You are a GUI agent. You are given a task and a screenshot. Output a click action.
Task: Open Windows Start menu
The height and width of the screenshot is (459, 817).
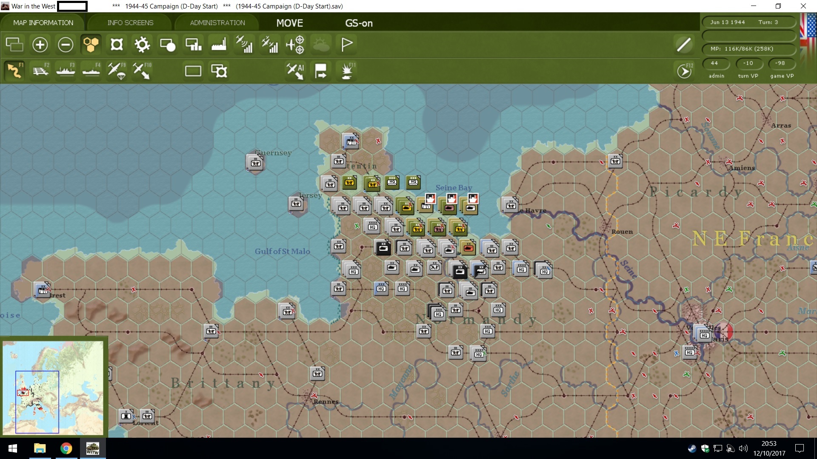(x=13, y=448)
